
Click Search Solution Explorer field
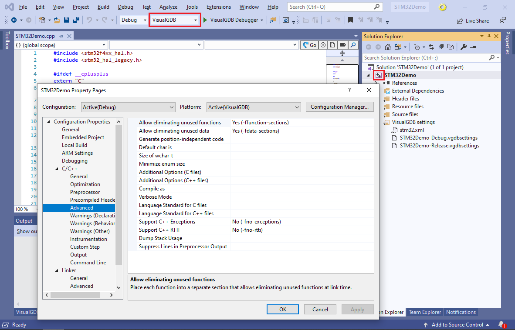432,58
